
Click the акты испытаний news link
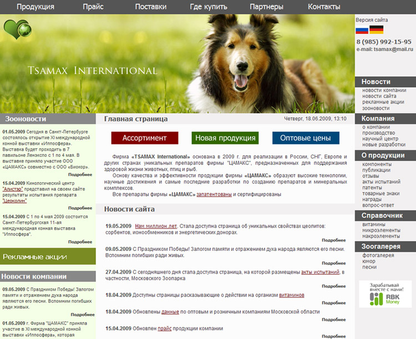tap(320, 272)
